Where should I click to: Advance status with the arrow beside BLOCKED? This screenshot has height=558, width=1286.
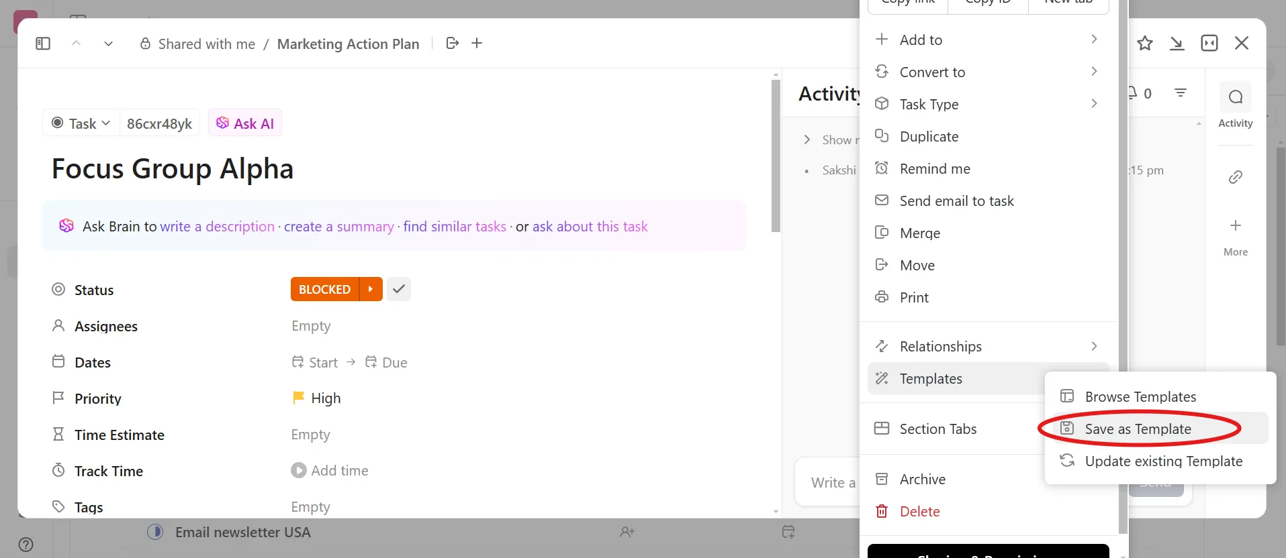371,289
